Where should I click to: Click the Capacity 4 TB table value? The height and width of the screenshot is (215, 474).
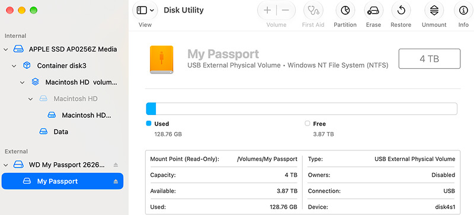coord(290,175)
